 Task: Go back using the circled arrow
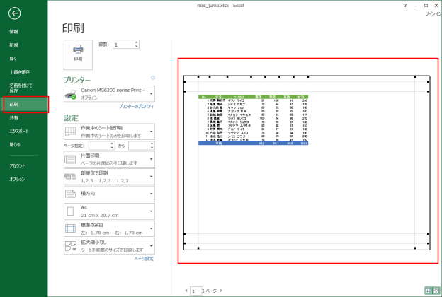pos(14,13)
